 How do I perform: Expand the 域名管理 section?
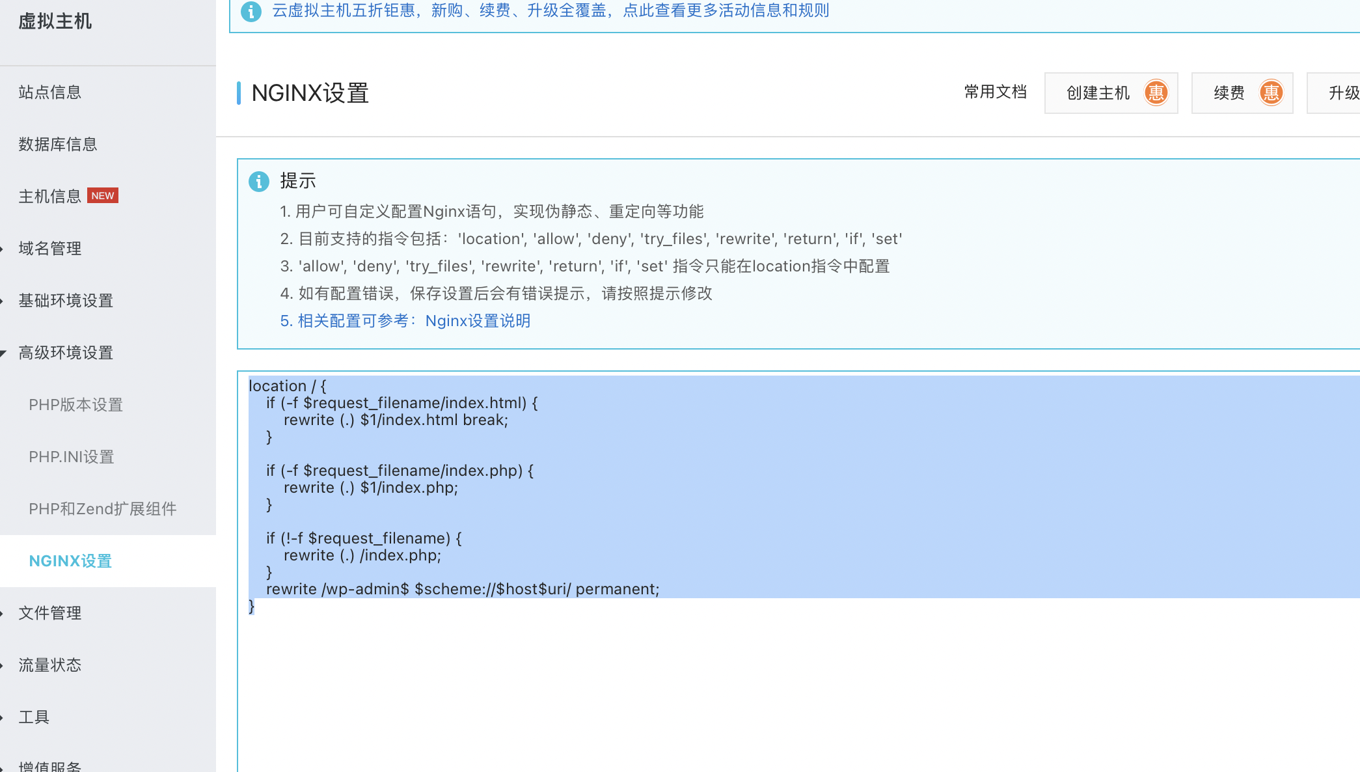49,249
